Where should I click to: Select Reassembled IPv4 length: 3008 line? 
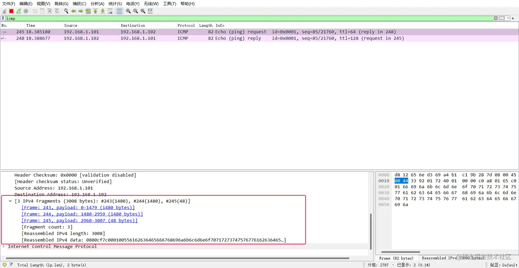pyautogui.click(x=63, y=234)
